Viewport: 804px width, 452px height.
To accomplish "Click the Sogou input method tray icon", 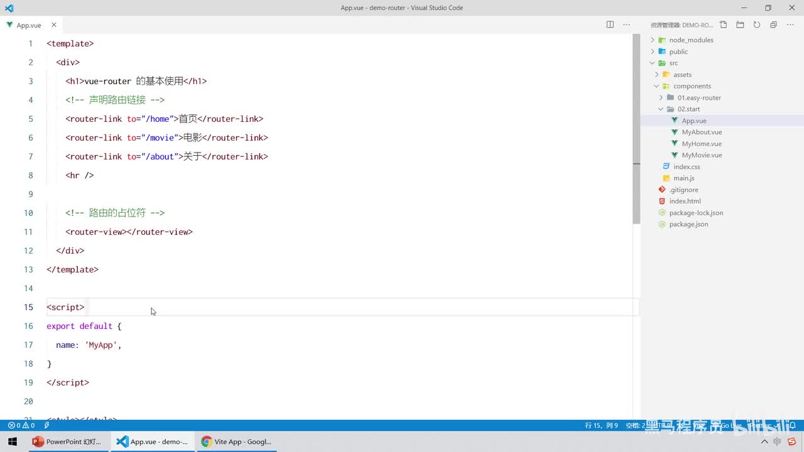I will (x=793, y=442).
